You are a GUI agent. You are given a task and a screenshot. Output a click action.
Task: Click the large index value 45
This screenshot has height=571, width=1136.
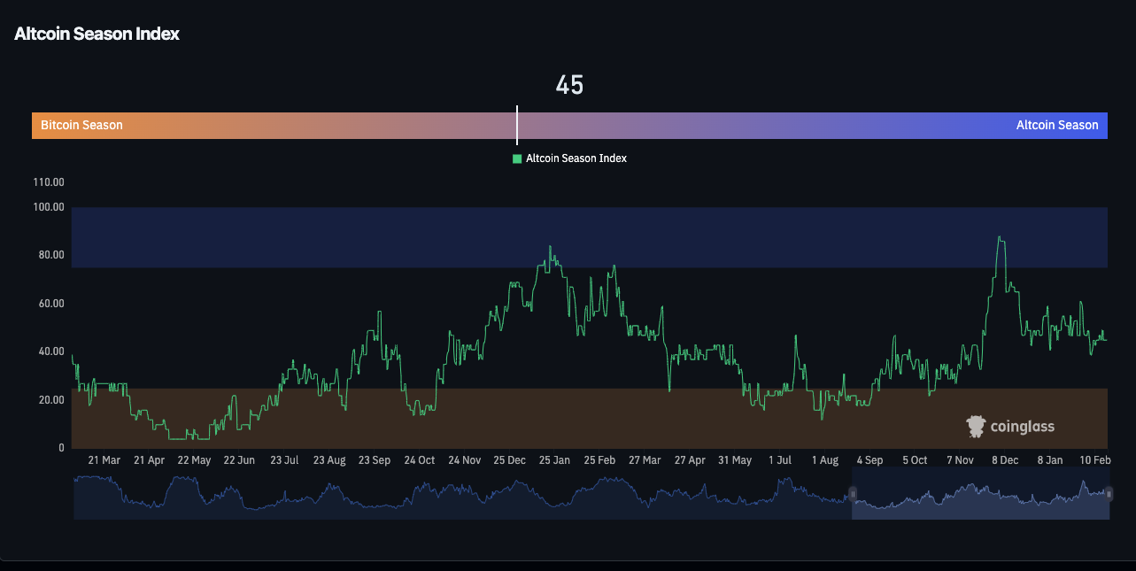click(569, 84)
